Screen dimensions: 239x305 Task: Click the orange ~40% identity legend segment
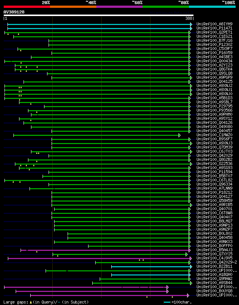coord(73,7)
